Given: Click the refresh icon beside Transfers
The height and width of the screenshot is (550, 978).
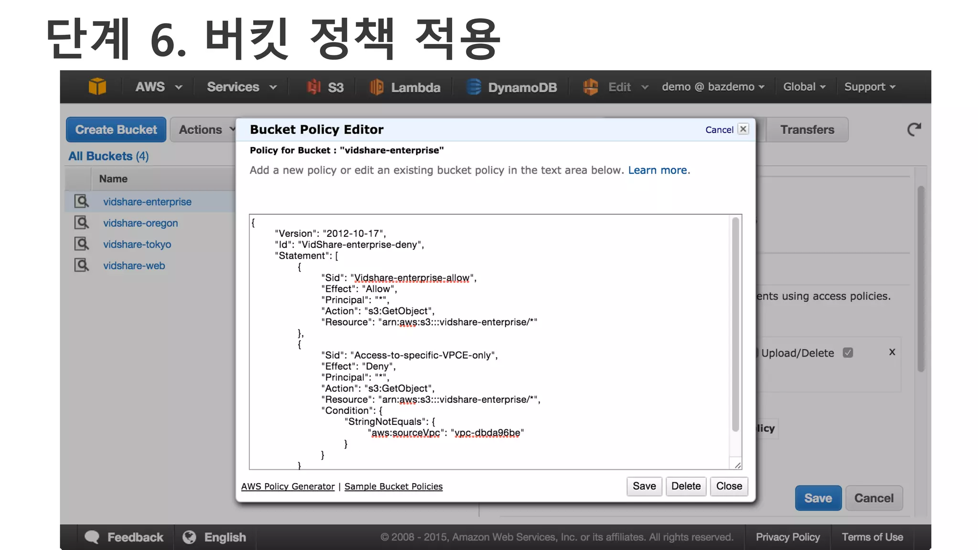Looking at the screenshot, I should pos(914,129).
